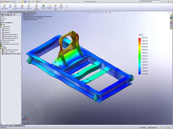
Task: Select Move Component tool
Action: pyautogui.click(x=29, y=6)
